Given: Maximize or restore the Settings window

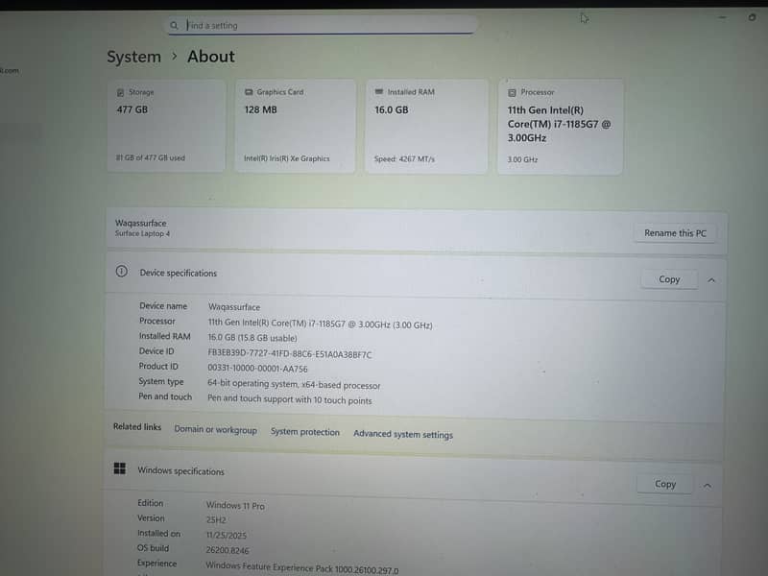Looking at the screenshot, I should [x=752, y=17].
